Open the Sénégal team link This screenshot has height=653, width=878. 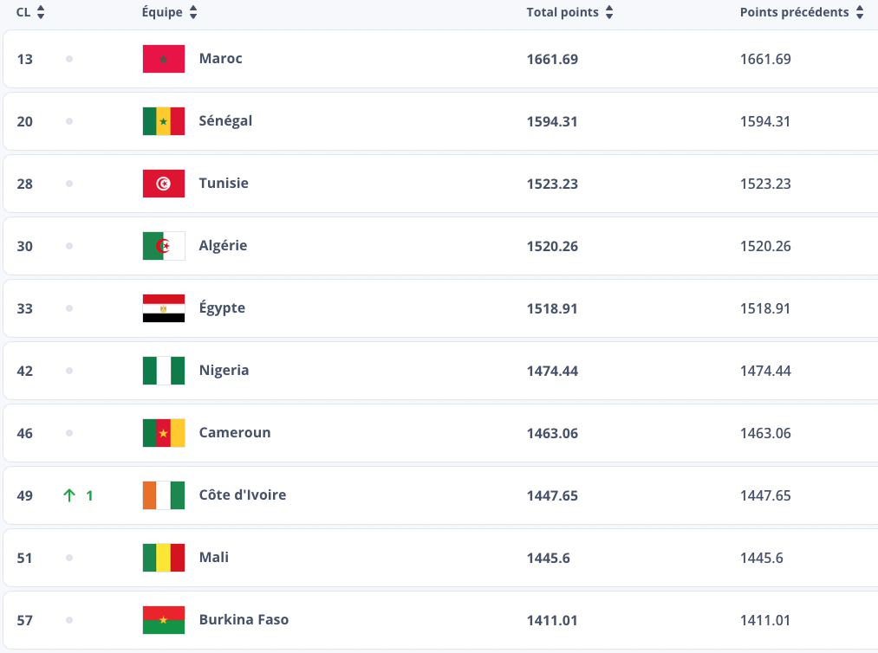[225, 121]
